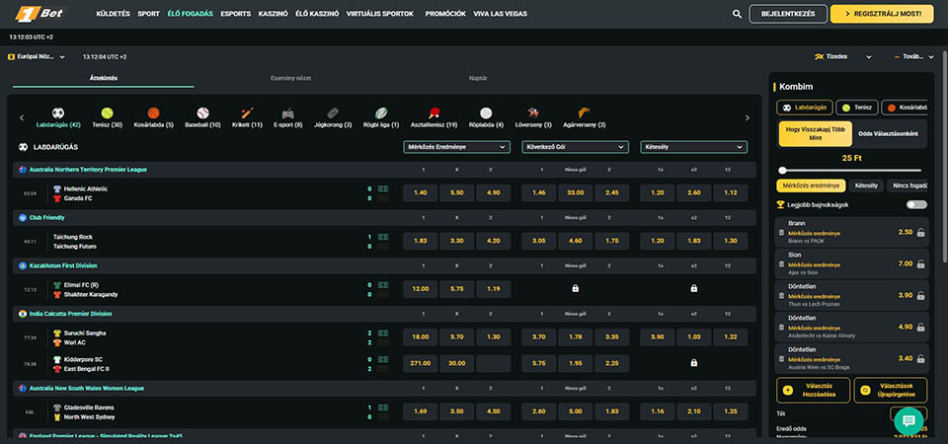The image size is (948, 444).
Task: Lock the Sion 7.00 selection
Action: (x=920, y=264)
